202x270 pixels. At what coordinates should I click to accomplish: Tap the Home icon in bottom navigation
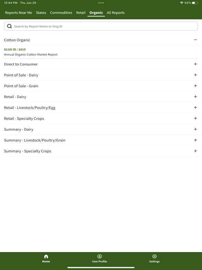click(46, 256)
